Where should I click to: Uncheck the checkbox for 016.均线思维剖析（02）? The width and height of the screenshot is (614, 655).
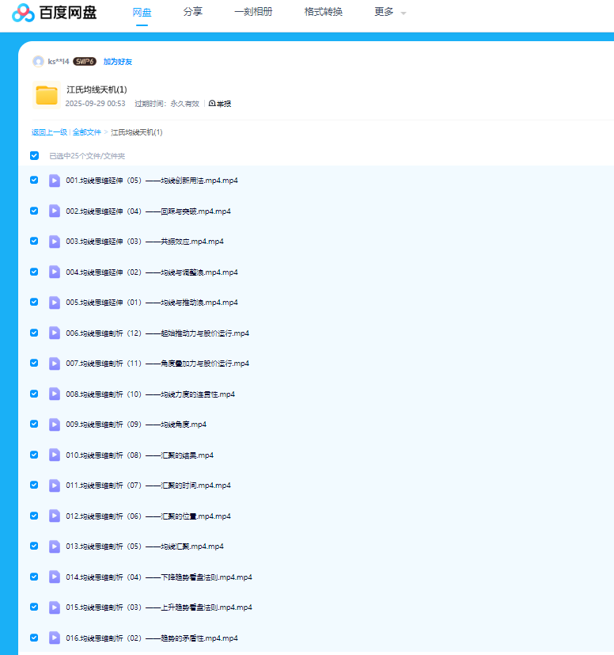34,638
